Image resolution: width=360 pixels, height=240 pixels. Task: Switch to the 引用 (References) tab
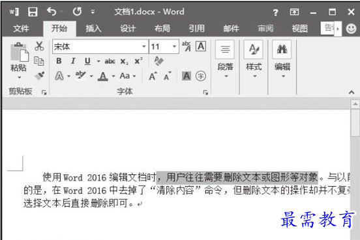[196, 29]
